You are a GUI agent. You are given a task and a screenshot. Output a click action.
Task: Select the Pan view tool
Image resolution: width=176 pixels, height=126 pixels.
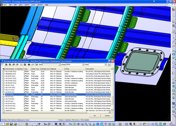click(78, 124)
